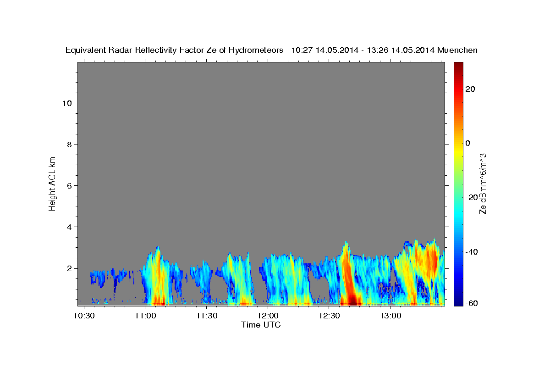Viewport: 550px width, 367px height.
Task: Click the colorbar tick value '20'
Action: tap(470, 89)
